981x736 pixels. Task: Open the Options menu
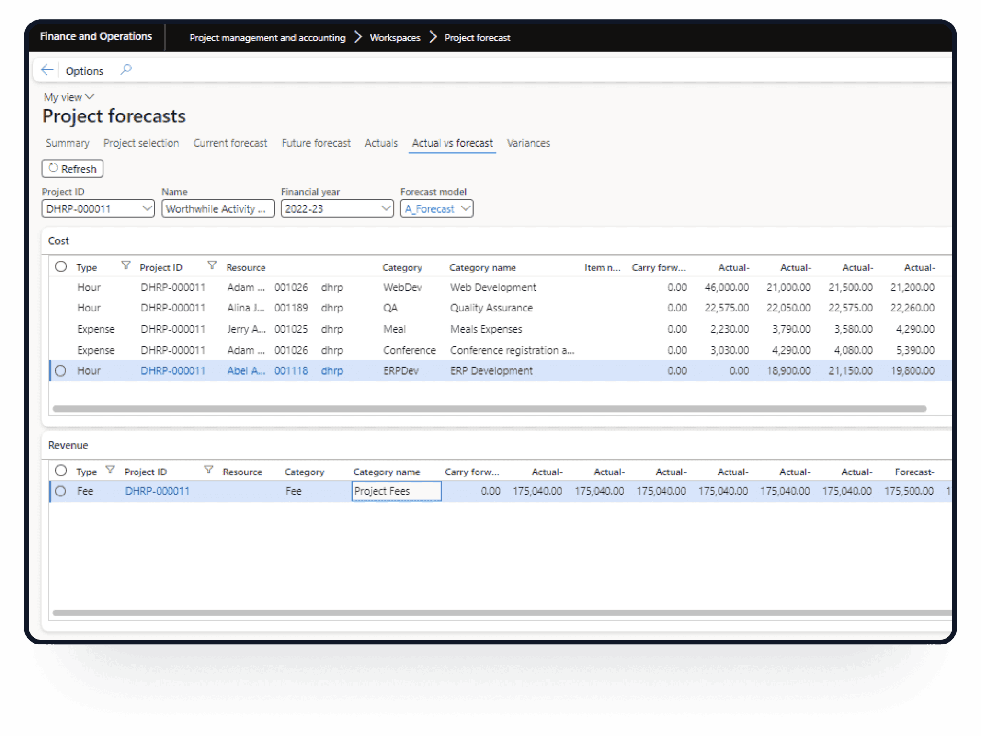point(84,71)
